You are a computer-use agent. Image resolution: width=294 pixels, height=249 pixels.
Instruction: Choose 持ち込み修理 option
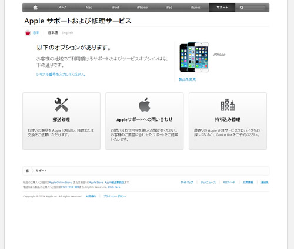tap(228, 120)
